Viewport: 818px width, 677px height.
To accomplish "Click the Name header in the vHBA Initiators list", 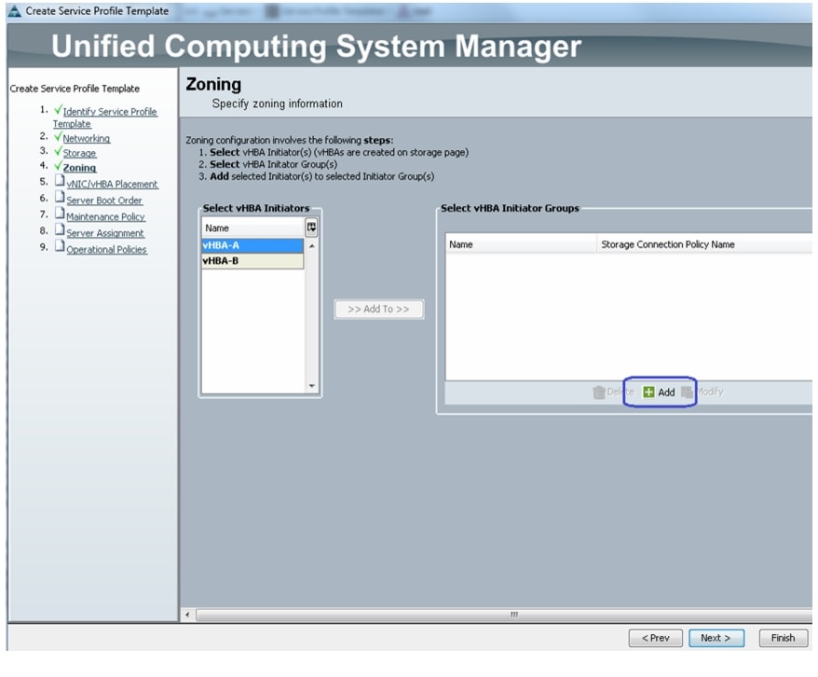I will pos(252,228).
